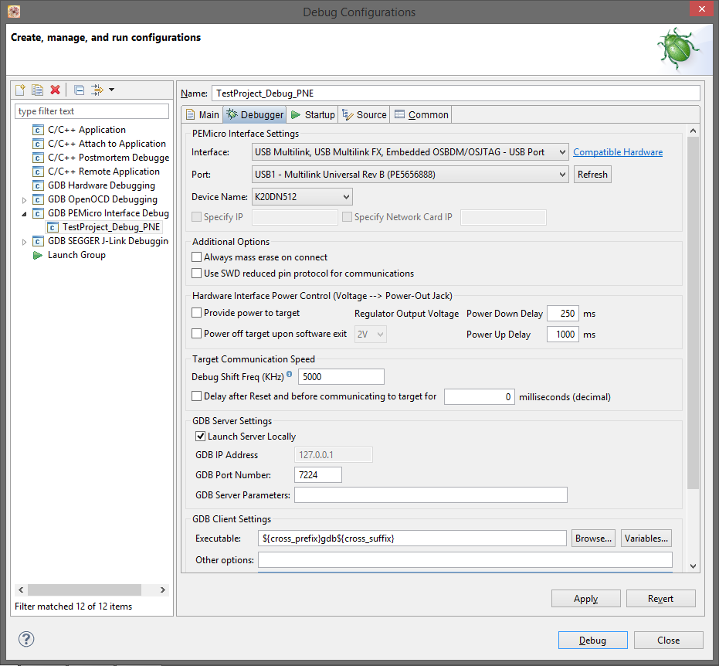Create a new launch configuration
This screenshot has height=666, width=719.
(x=19, y=90)
